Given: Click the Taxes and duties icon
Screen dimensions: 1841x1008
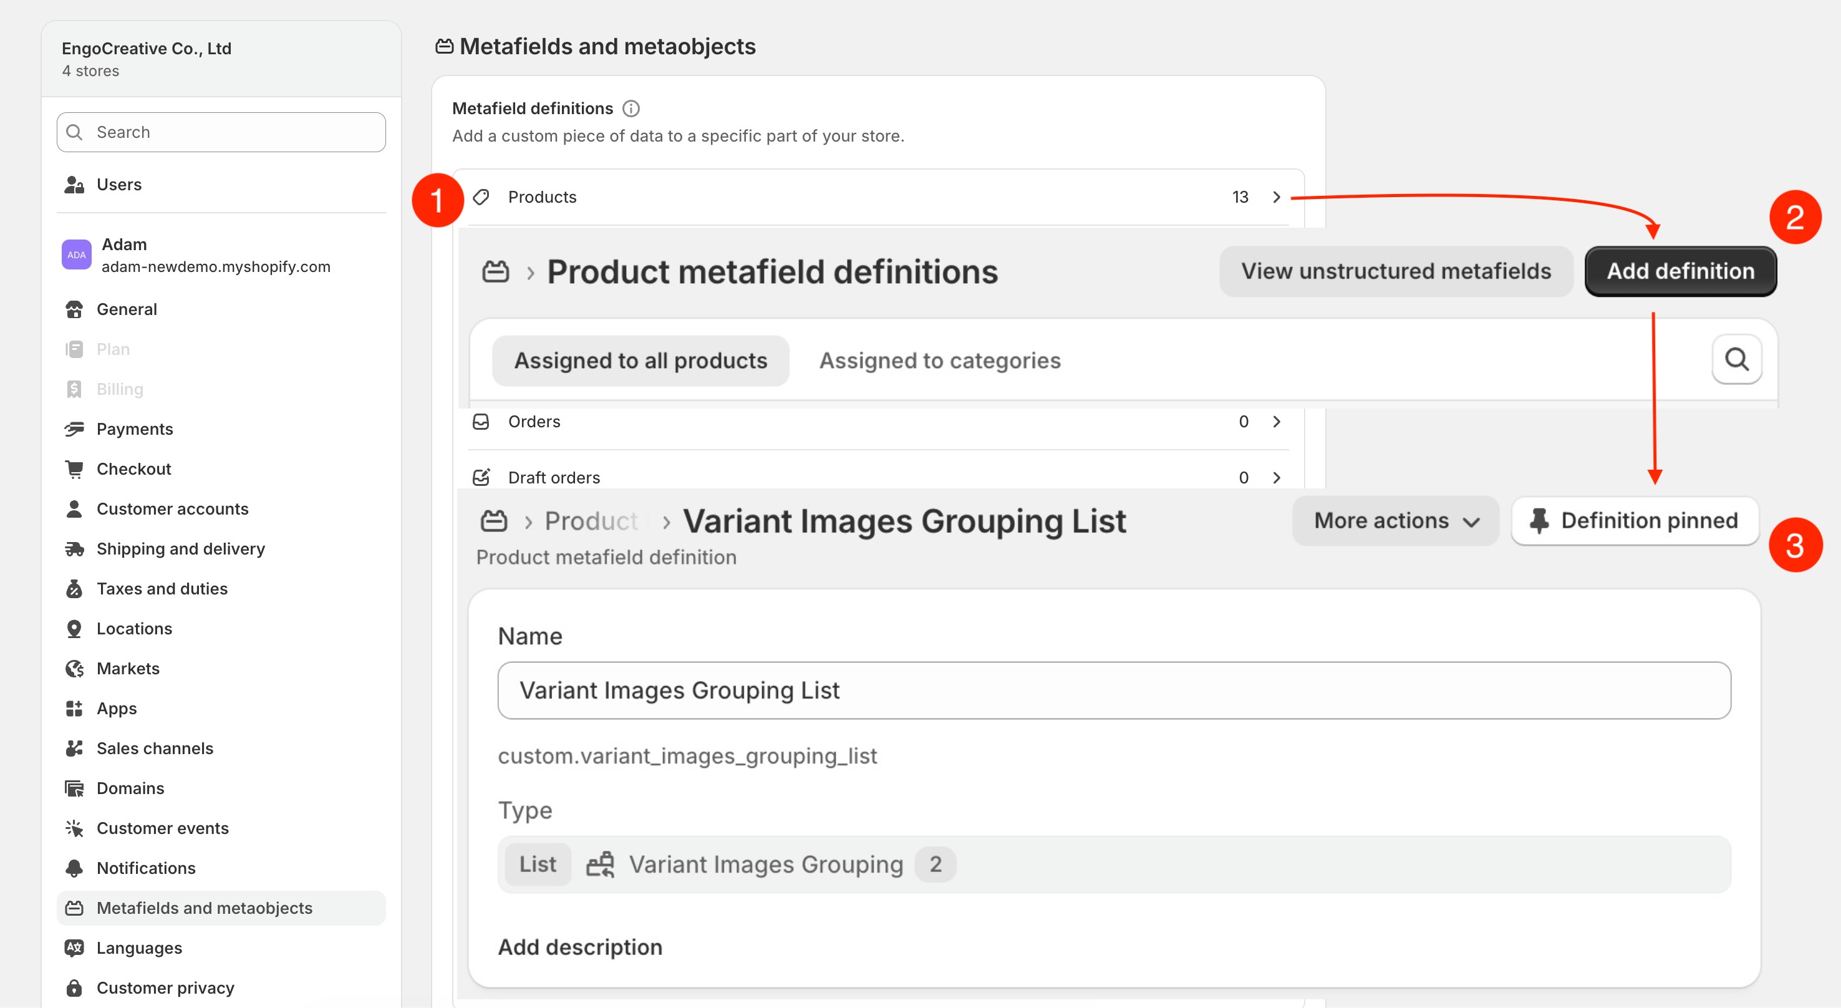Looking at the screenshot, I should (x=74, y=588).
